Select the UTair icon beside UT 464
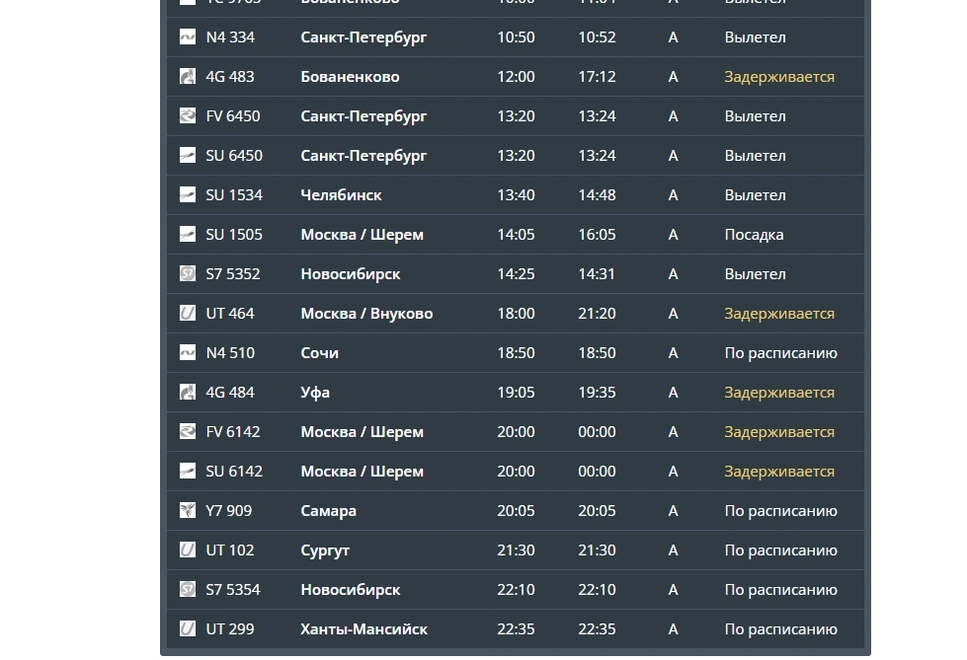Image resolution: width=967 pixels, height=660 pixels. 188,313
